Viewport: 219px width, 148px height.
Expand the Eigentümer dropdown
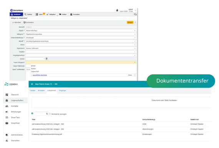click(135, 48)
